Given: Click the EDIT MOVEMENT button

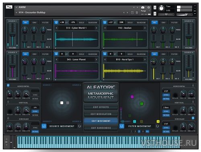Looking at the screenshot, I should click(101, 121).
